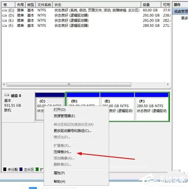188x189 pixels.
Task: Choose 打开(O) in the context menu
Action: click(60, 110)
